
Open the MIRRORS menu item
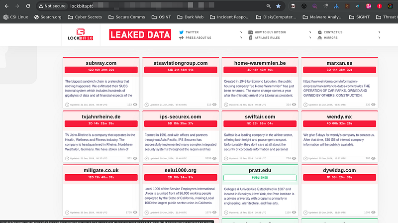(x=330, y=38)
